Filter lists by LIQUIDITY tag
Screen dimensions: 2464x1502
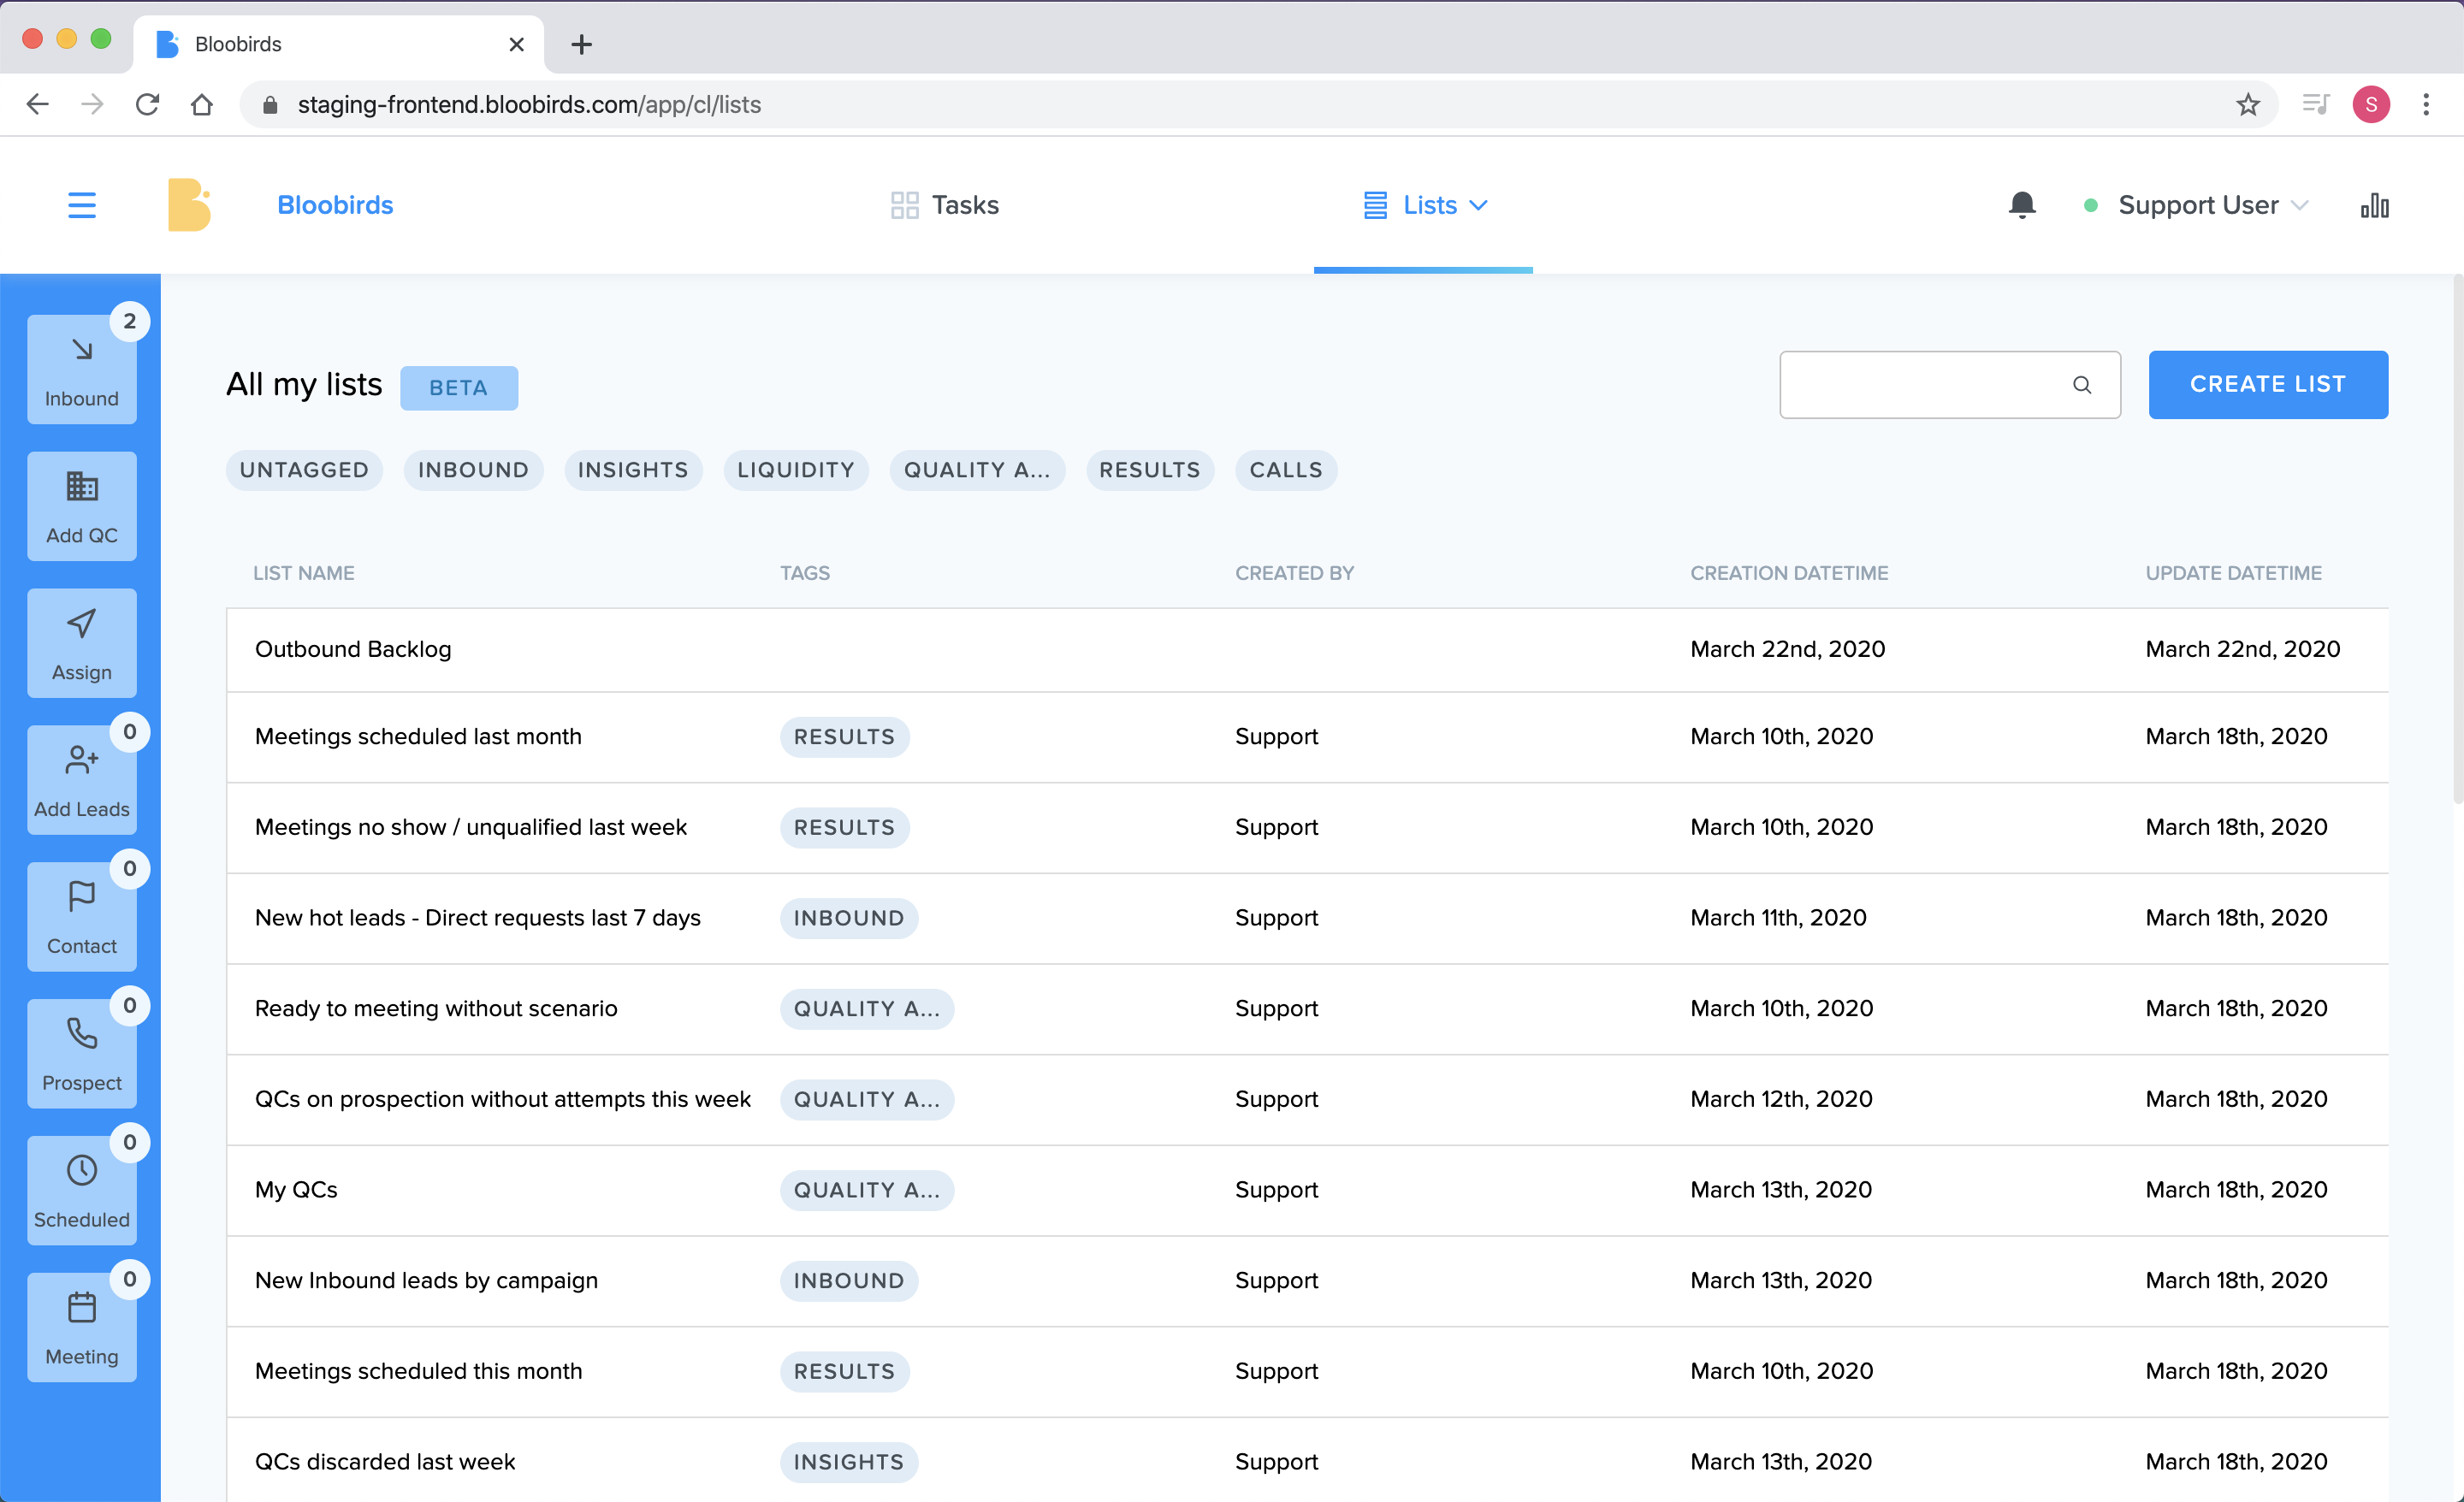click(x=796, y=470)
